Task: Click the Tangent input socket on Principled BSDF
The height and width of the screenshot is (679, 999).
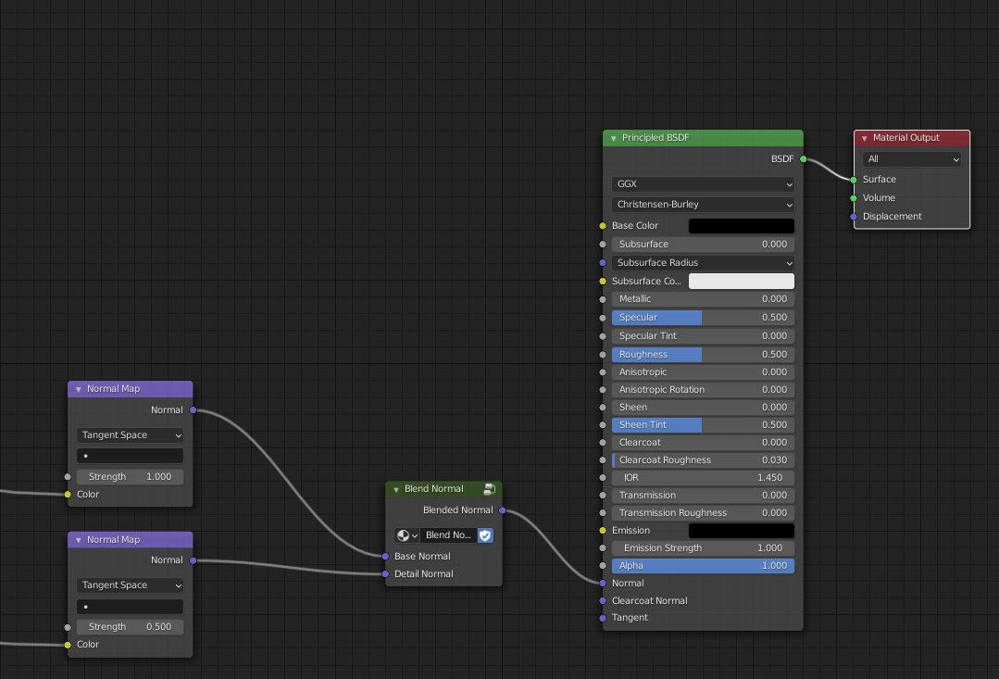Action: point(603,618)
